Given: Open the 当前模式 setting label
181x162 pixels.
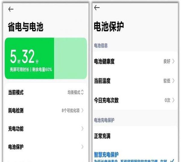Looking at the screenshot, I should (16, 93).
